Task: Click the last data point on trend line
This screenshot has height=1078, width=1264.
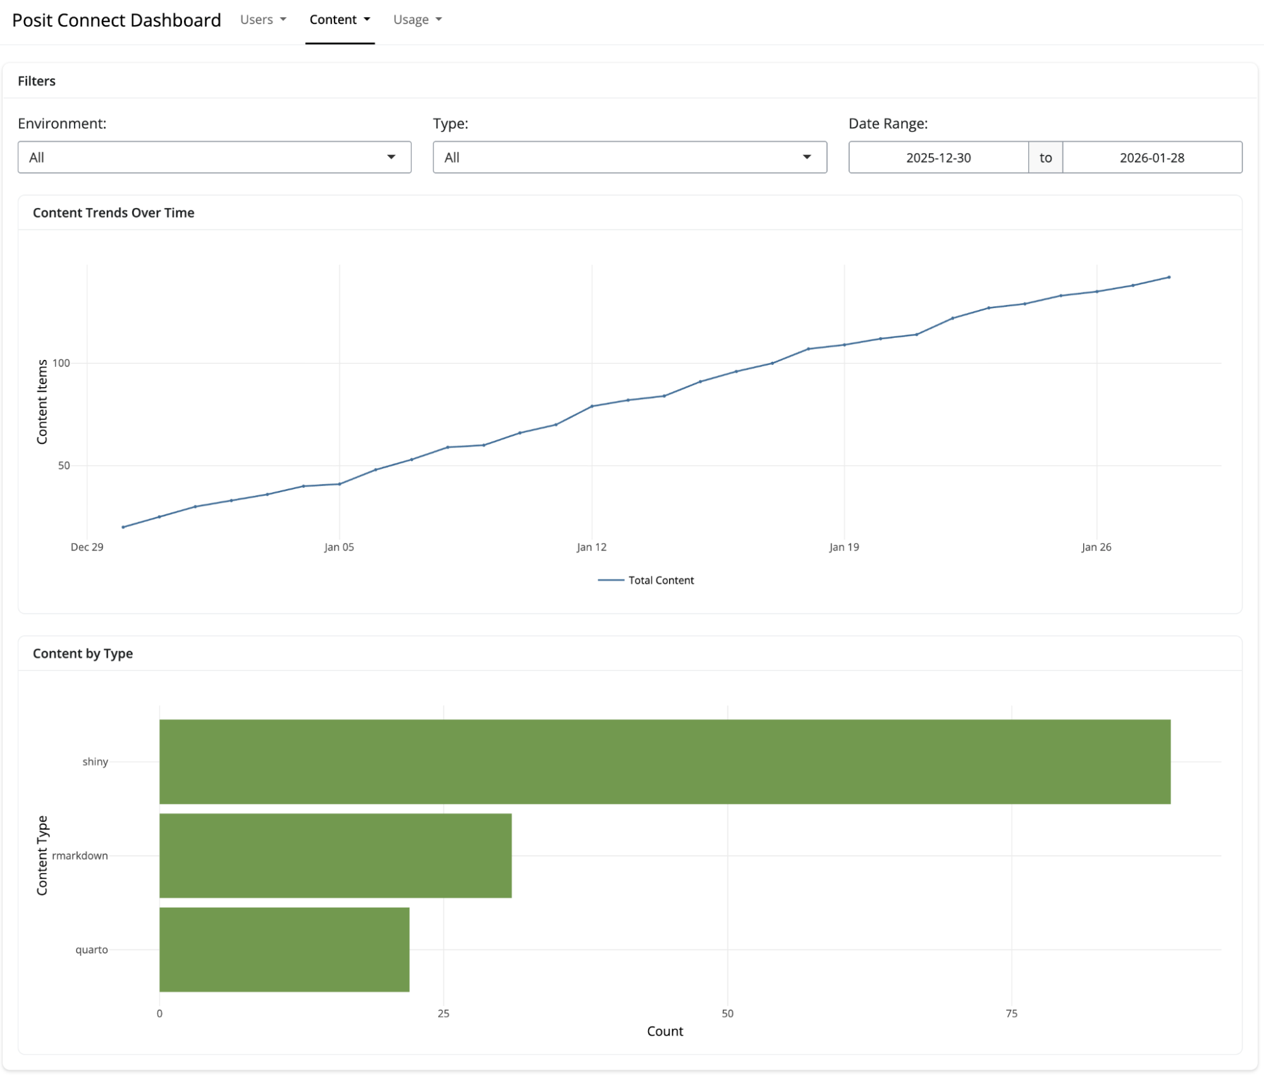Action: [1169, 277]
